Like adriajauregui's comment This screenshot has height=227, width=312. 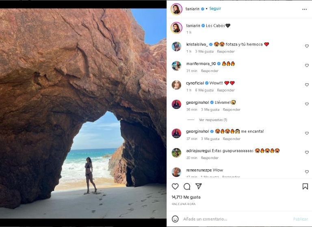point(307,153)
